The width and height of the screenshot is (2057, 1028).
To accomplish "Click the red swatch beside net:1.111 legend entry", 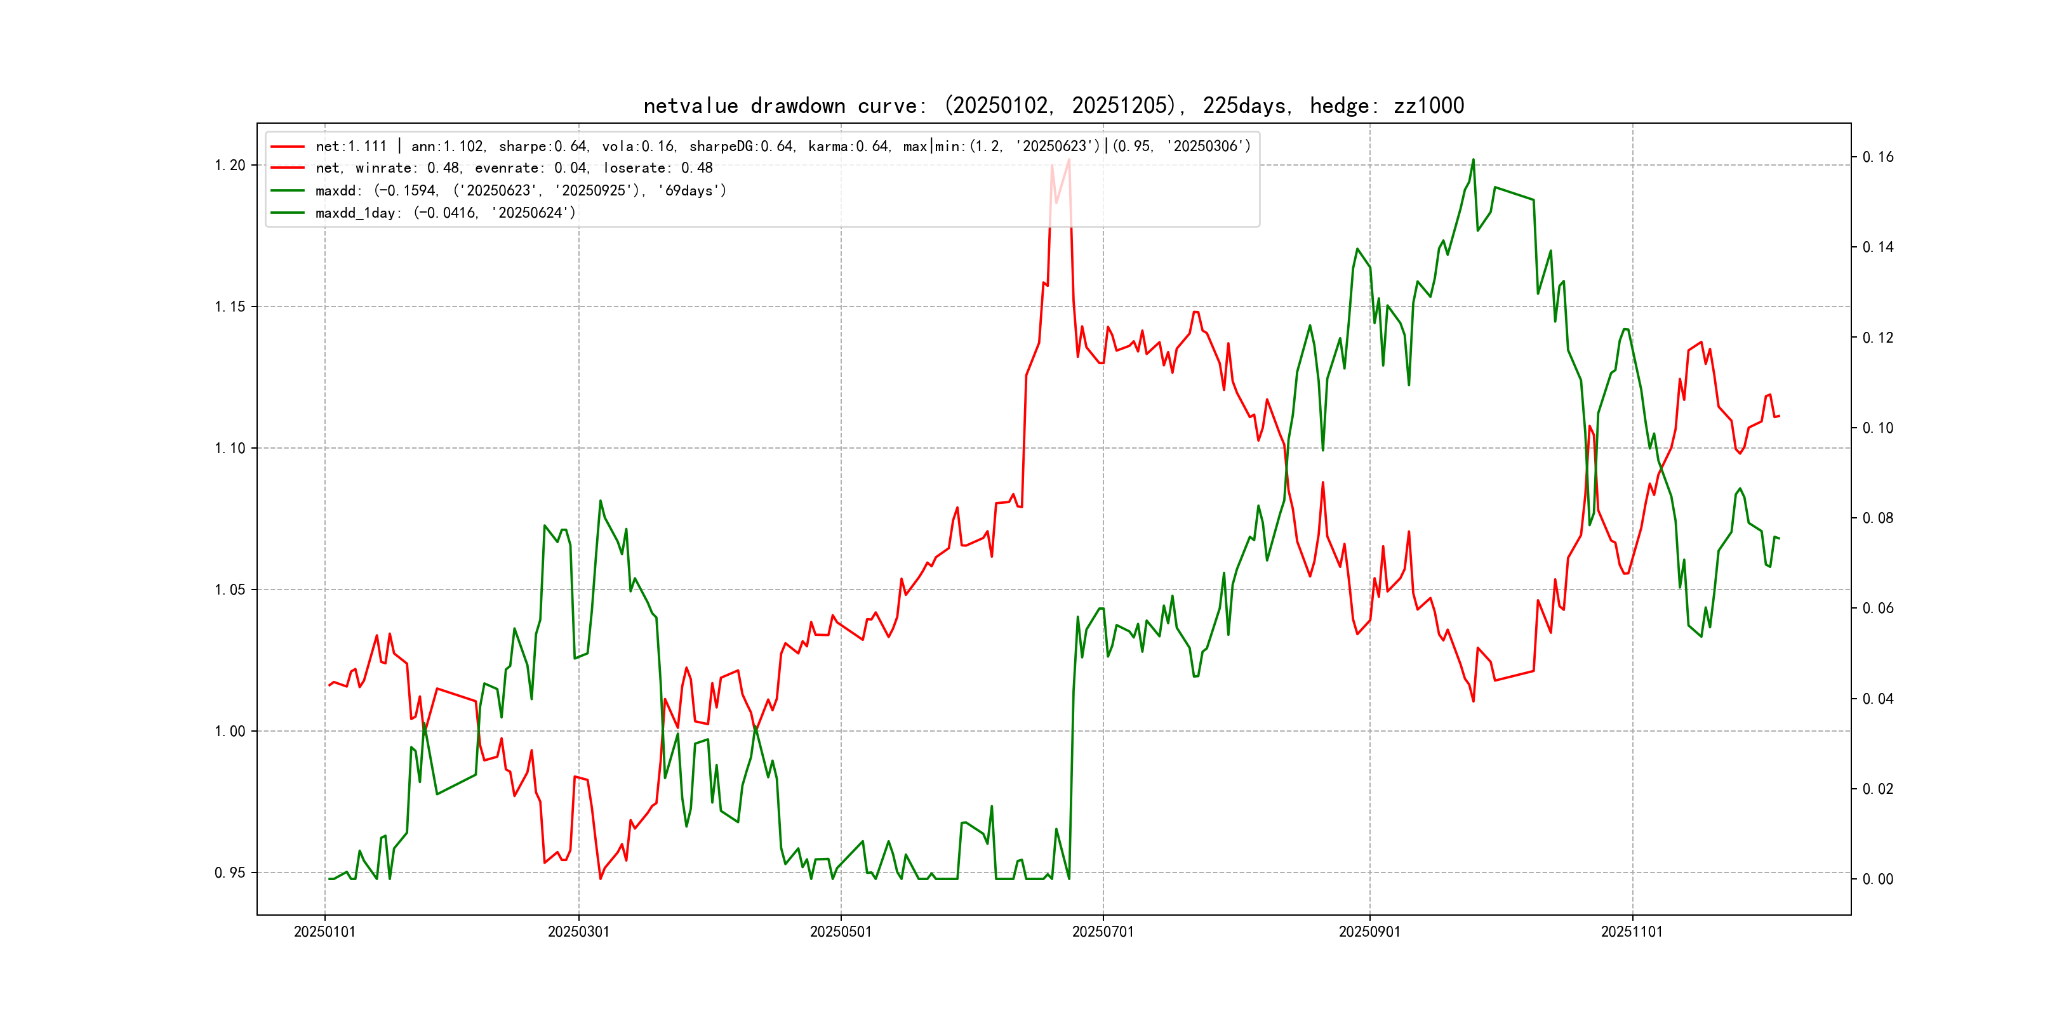I will coord(288,146).
